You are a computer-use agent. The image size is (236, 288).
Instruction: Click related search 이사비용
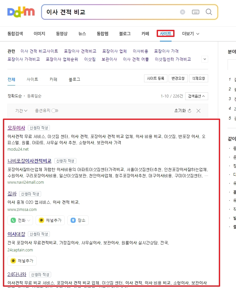(x=140, y=51)
